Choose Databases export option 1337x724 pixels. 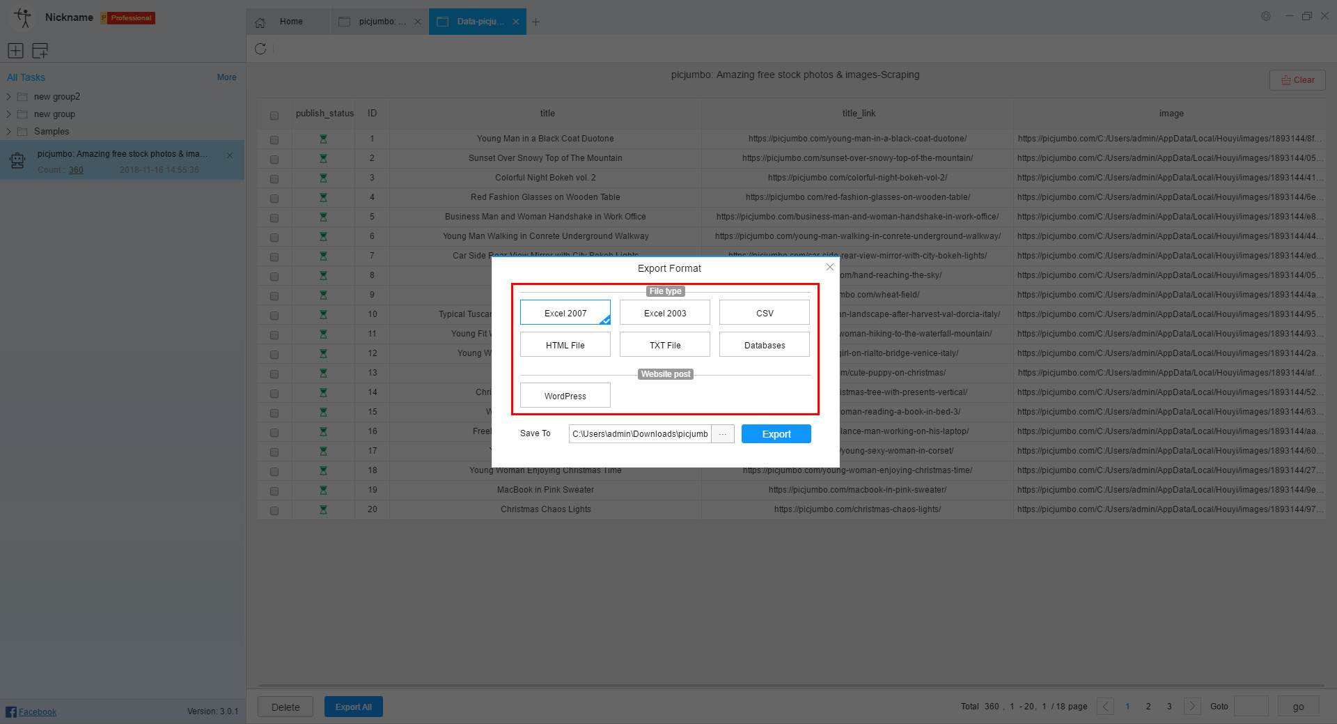pyautogui.click(x=765, y=345)
